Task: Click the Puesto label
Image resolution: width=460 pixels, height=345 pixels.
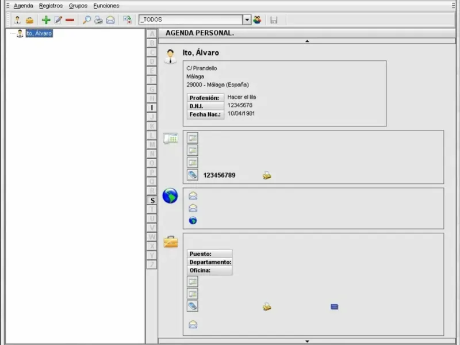Action: point(209,254)
